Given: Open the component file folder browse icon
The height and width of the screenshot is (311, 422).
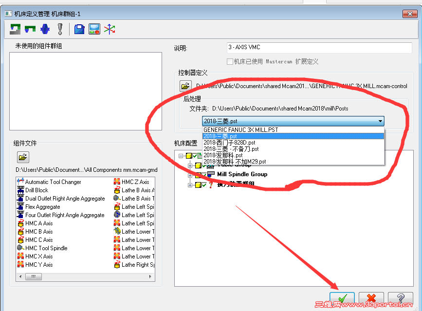Looking at the screenshot, I should coord(23,157).
